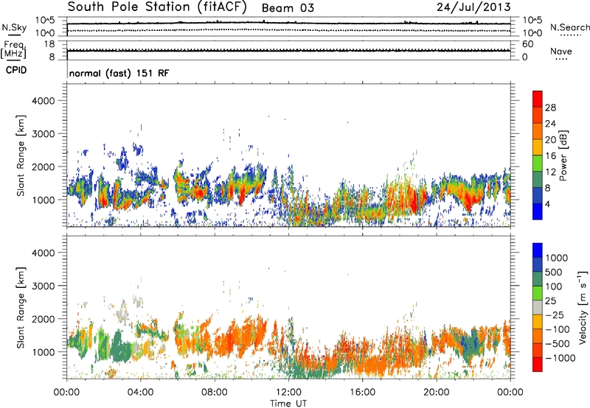
Task: Click the '60' tick on Nave axis
Action: pos(527,44)
